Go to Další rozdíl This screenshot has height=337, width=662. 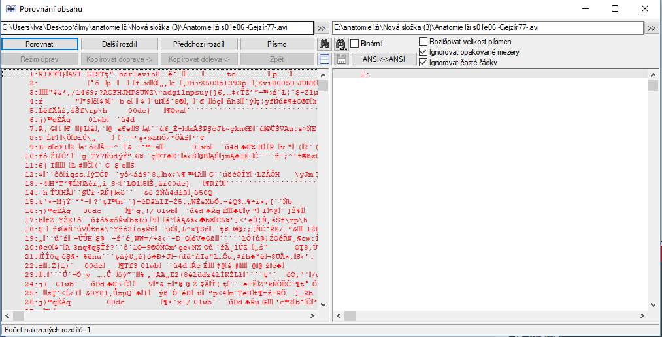coord(120,44)
